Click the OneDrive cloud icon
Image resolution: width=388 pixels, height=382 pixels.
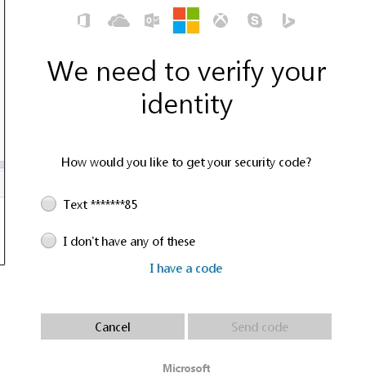tap(118, 21)
